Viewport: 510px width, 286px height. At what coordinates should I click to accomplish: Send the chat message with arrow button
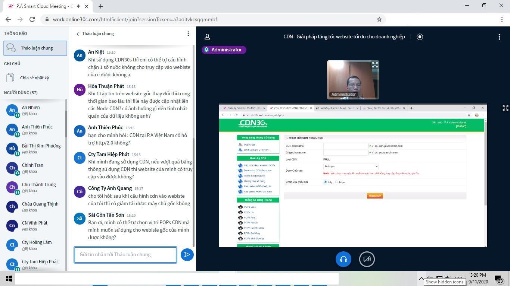(187, 255)
